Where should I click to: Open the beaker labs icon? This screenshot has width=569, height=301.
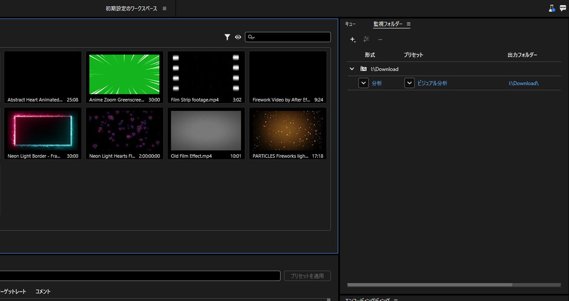[552, 8]
